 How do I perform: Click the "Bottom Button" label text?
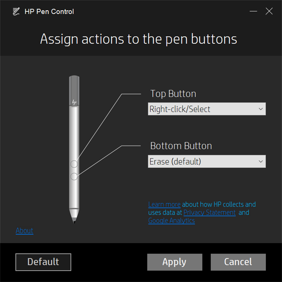click(181, 146)
